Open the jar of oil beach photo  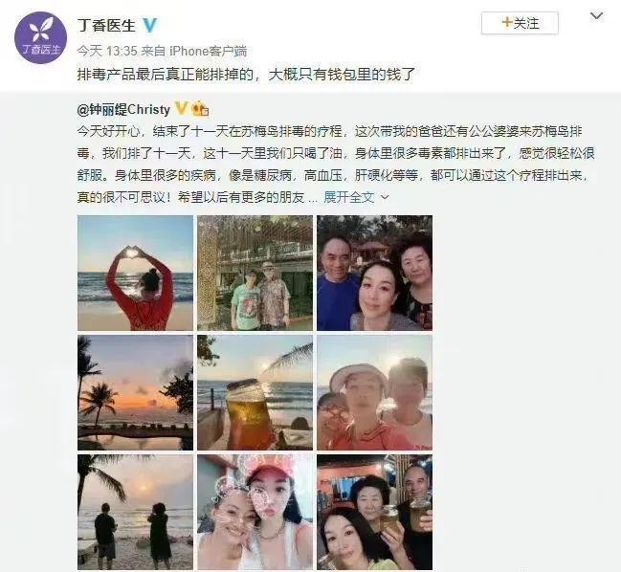coord(255,393)
